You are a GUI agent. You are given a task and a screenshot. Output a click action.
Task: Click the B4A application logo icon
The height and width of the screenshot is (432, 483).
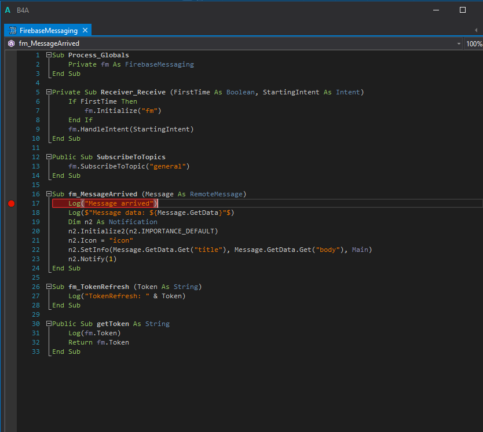[x=8, y=10]
